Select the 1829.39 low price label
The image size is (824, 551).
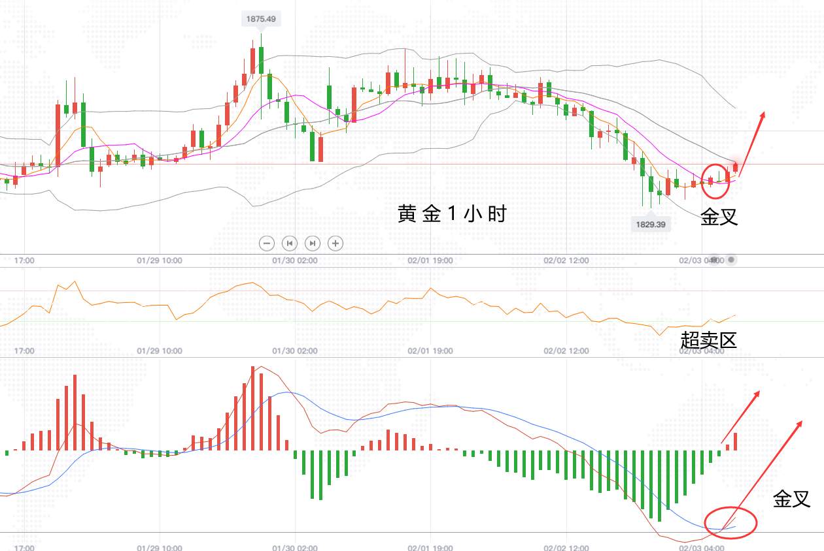click(x=650, y=225)
